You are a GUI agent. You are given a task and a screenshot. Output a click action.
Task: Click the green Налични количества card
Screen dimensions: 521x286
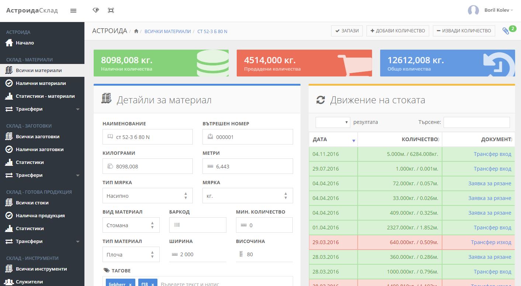coord(161,63)
